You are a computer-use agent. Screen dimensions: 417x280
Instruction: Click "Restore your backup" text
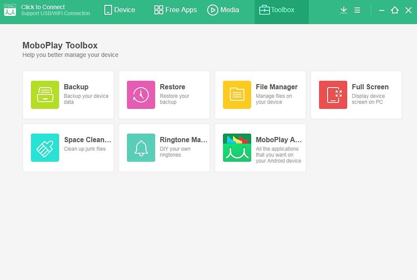click(x=174, y=99)
